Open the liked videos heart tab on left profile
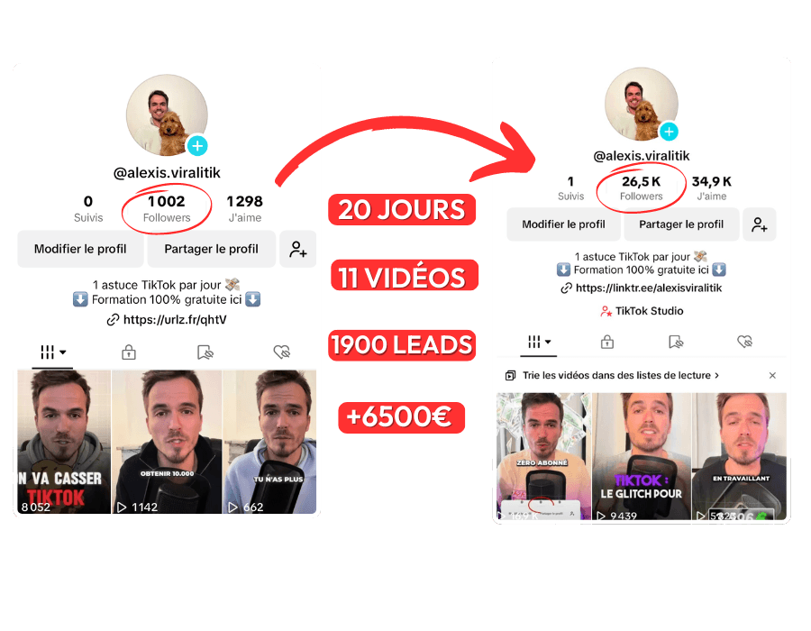The height and width of the screenshot is (631, 811). (282, 352)
